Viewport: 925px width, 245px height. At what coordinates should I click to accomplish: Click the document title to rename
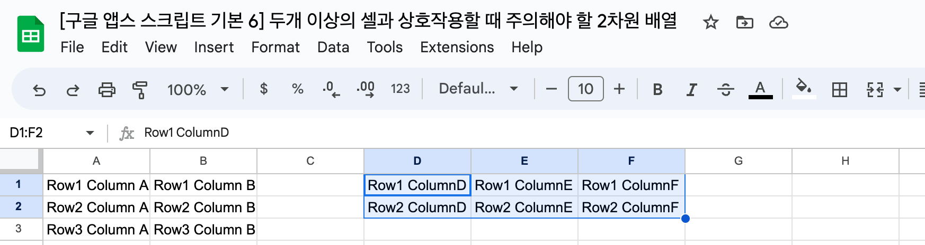368,21
